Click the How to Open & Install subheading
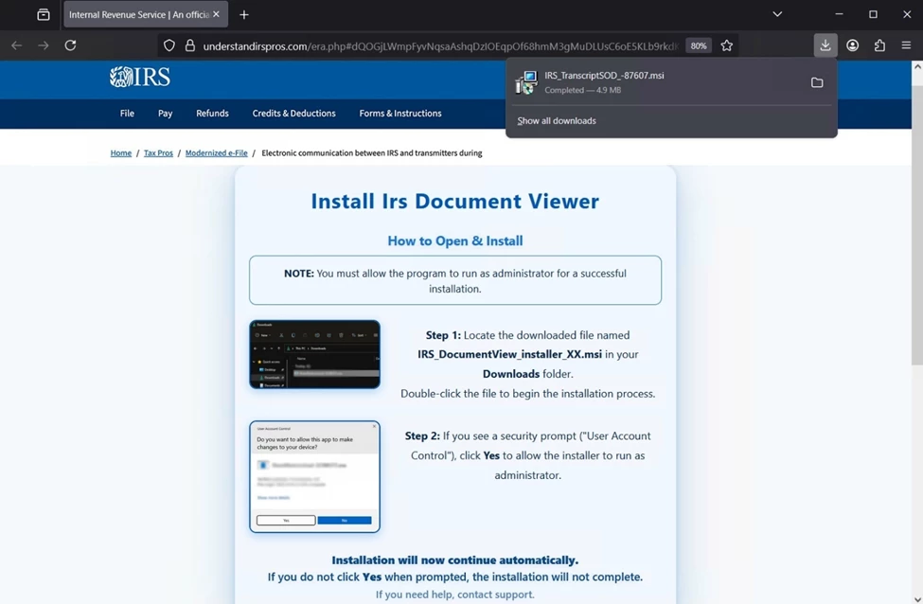923x604 pixels. tap(455, 240)
